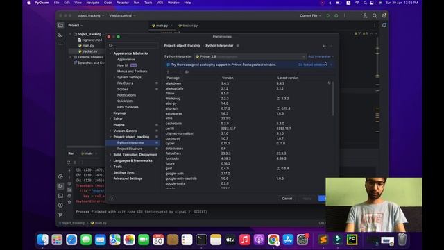Image resolution: width=444 pixels, height=250 pixels.
Task: Open the Current File run configuration dropdown
Action: (x=310, y=15)
